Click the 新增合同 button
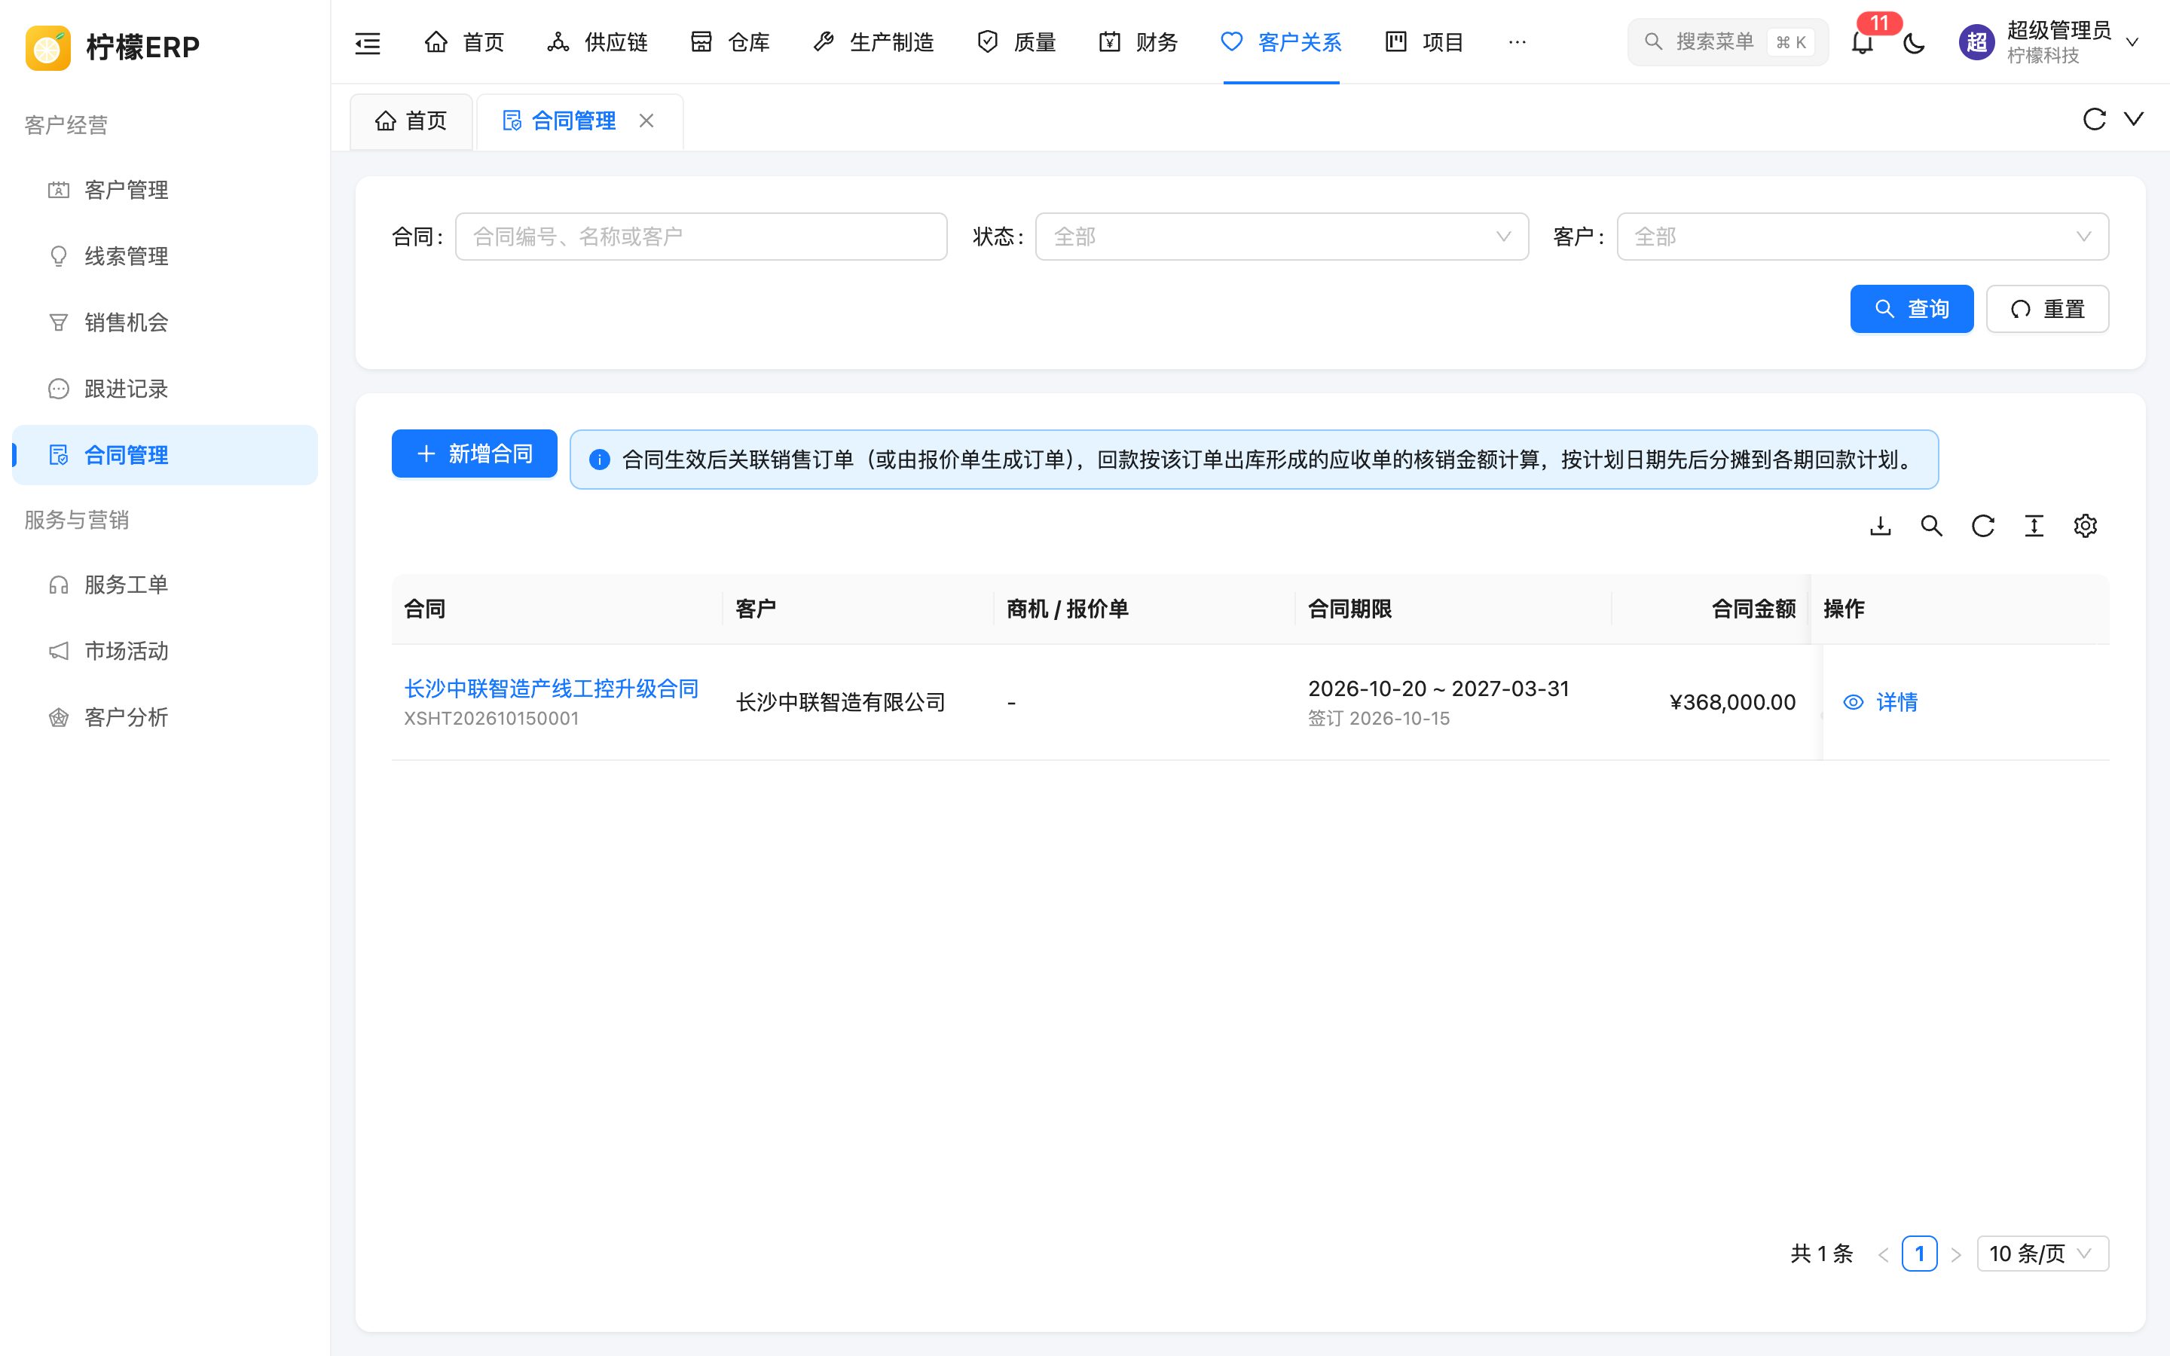The height and width of the screenshot is (1356, 2170). 475,454
